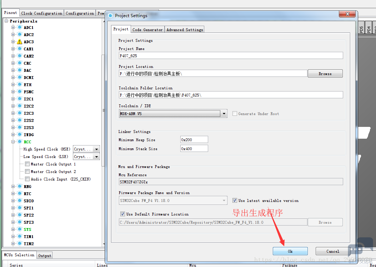Screen dimensions: 376x267
Task: Switch to the Output tab
Action: coord(45,256)
